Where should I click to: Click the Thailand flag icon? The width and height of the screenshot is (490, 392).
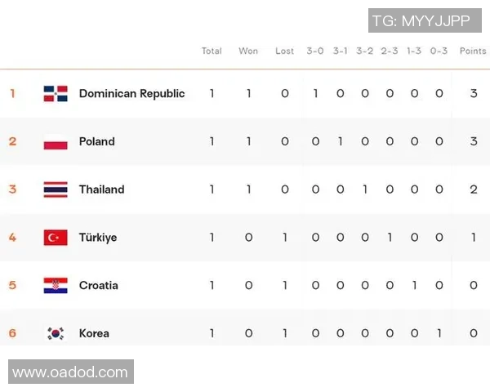(56, 189)
